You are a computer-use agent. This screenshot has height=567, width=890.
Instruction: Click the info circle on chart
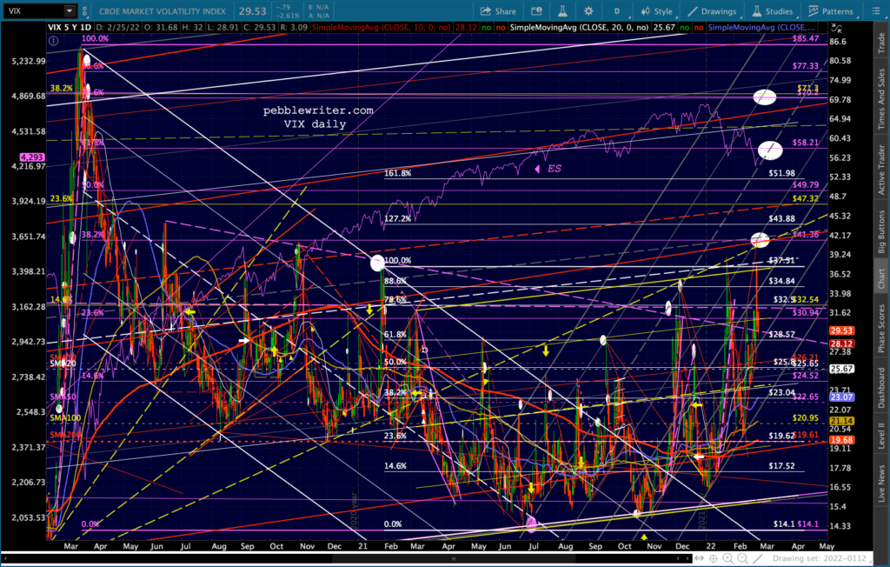click(x=53, y=40)
